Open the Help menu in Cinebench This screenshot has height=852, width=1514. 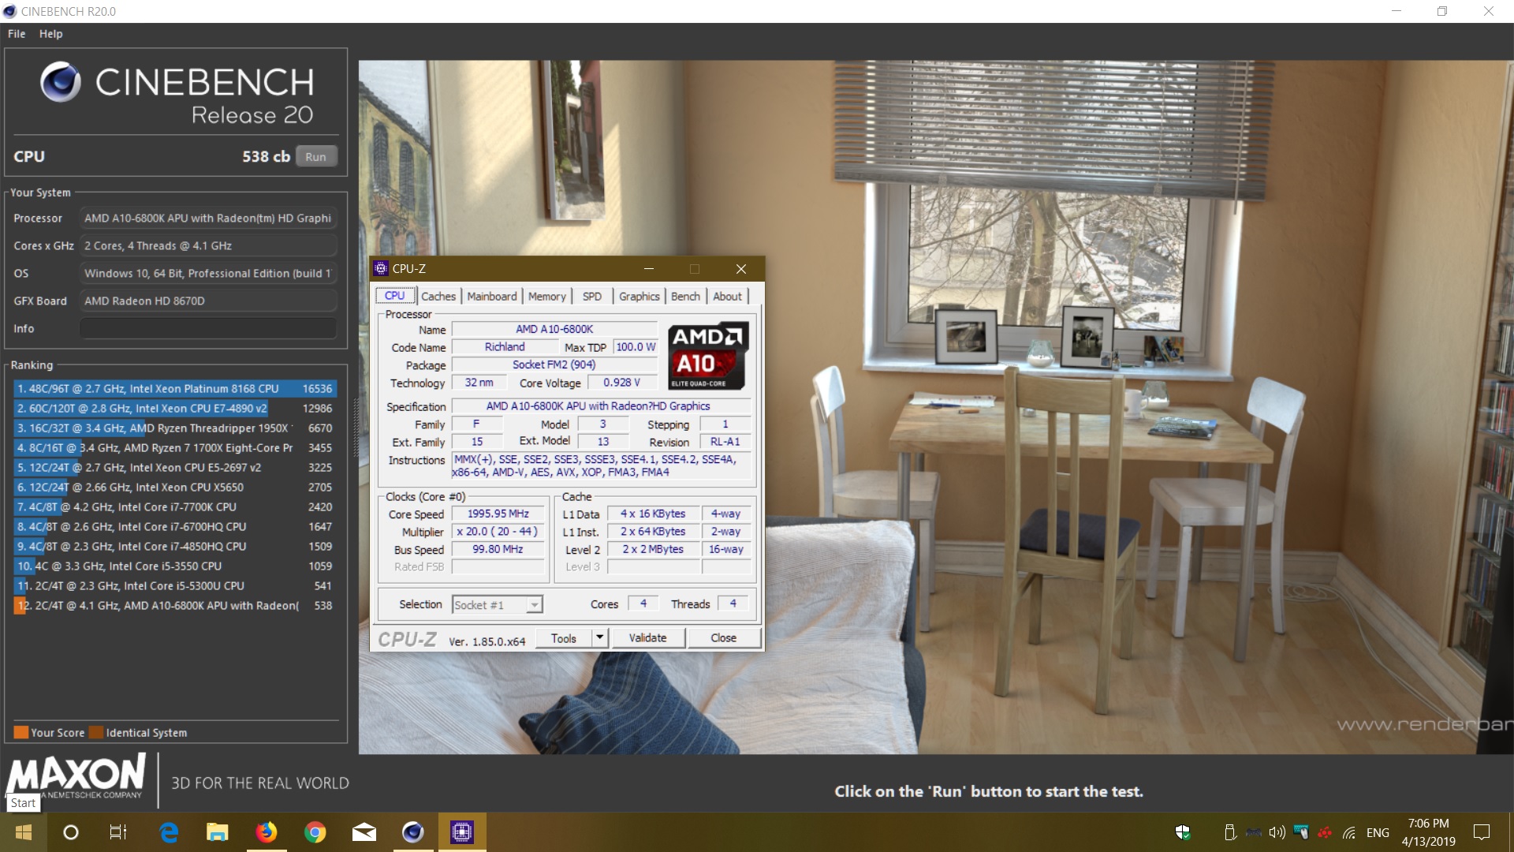[x=51, y=34]
